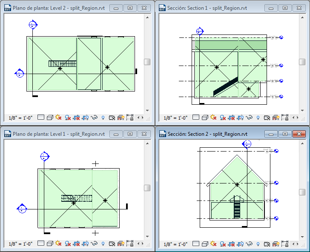This screenshot has height=252, width=310.
Task: Open Detail Level icon in Section 1 view
Action: click(196, 117)
